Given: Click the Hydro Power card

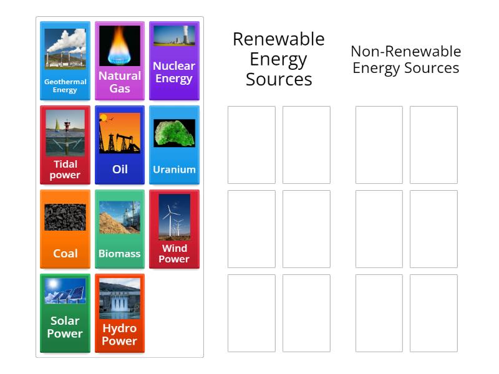Looking at the screenshot, I should pos(120,312).
